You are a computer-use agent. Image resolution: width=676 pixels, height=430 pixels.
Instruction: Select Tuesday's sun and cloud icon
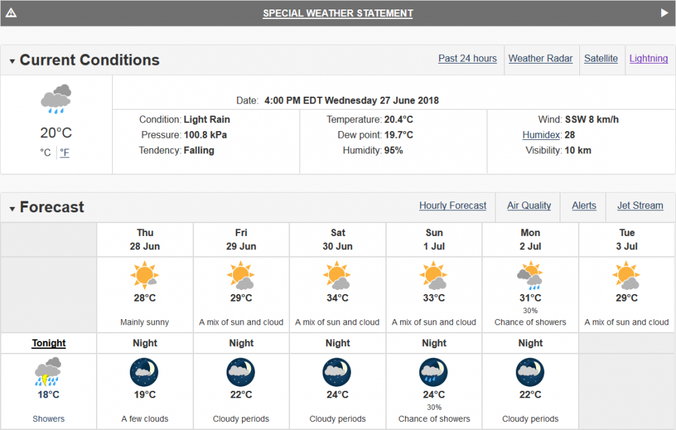coord(626,274)
